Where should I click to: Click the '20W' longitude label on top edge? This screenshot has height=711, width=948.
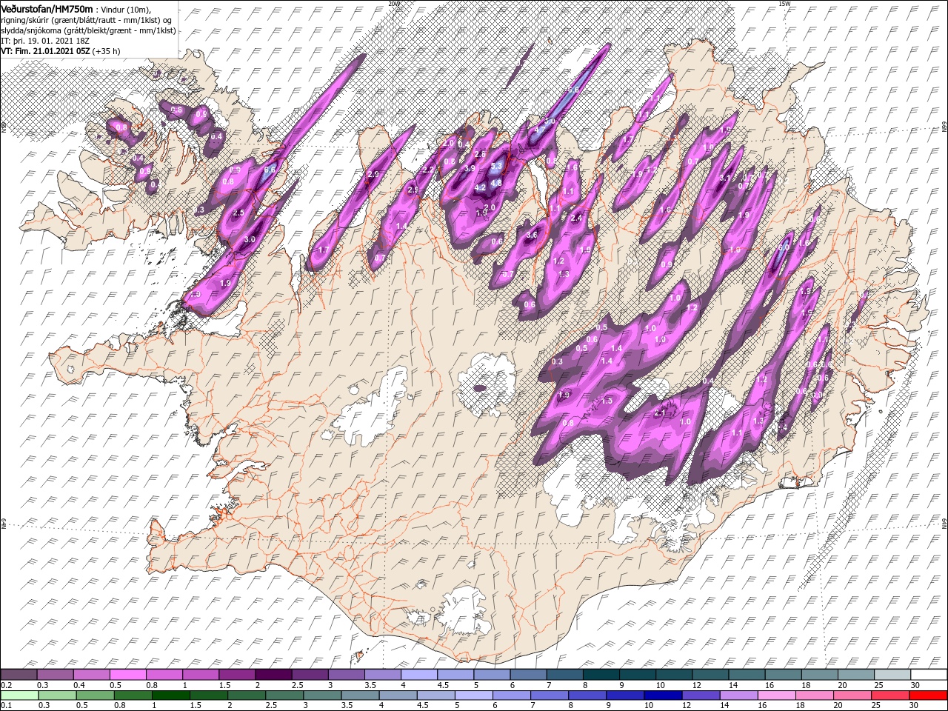point(393,4)
